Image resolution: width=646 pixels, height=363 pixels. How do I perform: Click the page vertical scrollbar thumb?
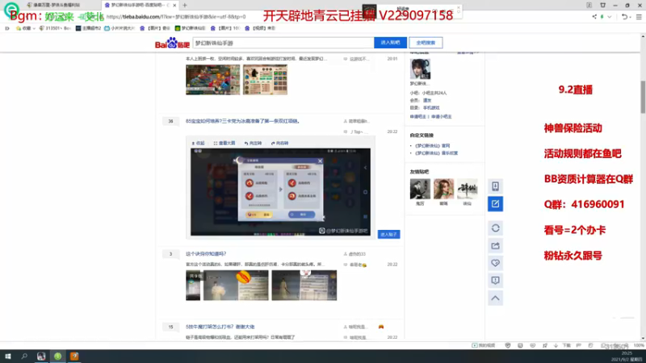[643, 97]
